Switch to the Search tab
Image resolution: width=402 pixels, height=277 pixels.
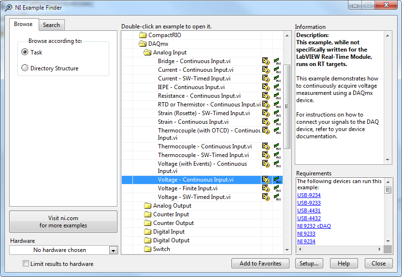[52, 25]
